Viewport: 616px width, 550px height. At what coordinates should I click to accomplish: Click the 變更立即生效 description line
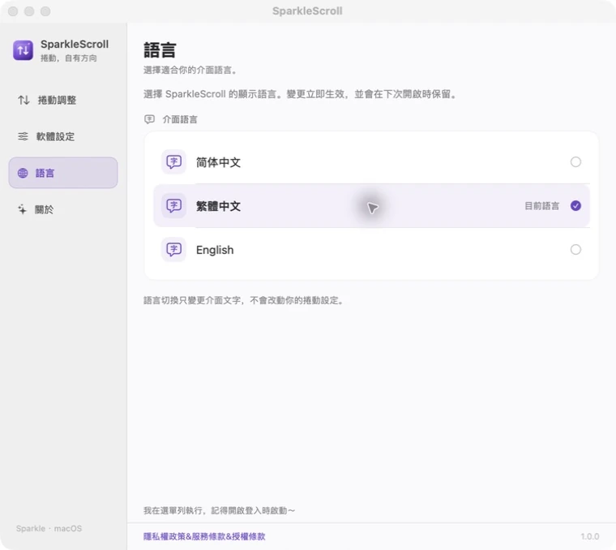click(x=300, y=94)
